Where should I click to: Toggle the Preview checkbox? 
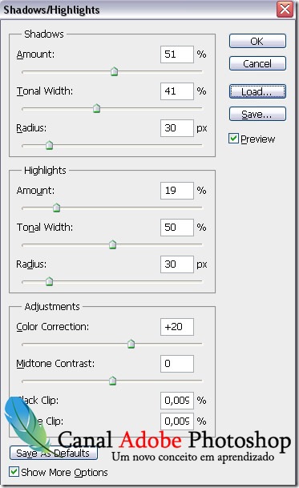click(x=233, y=139)
